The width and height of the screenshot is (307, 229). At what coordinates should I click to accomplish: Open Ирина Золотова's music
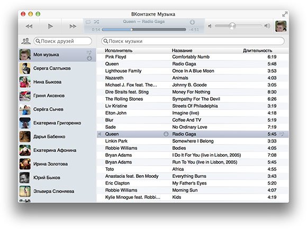click(x=57, y=164)
